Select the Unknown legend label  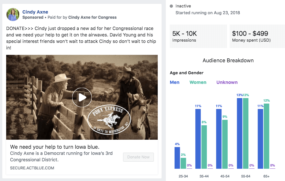227,82
